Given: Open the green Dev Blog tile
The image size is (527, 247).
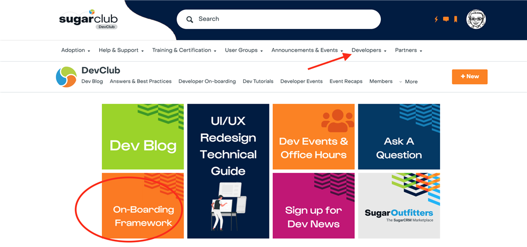Looking at the screenshot, I should [x=143, y=136].
